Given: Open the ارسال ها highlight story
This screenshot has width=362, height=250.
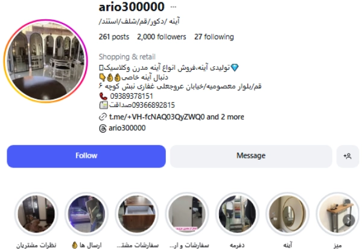Looking at the screenshot, I should [x=86, y=214].
